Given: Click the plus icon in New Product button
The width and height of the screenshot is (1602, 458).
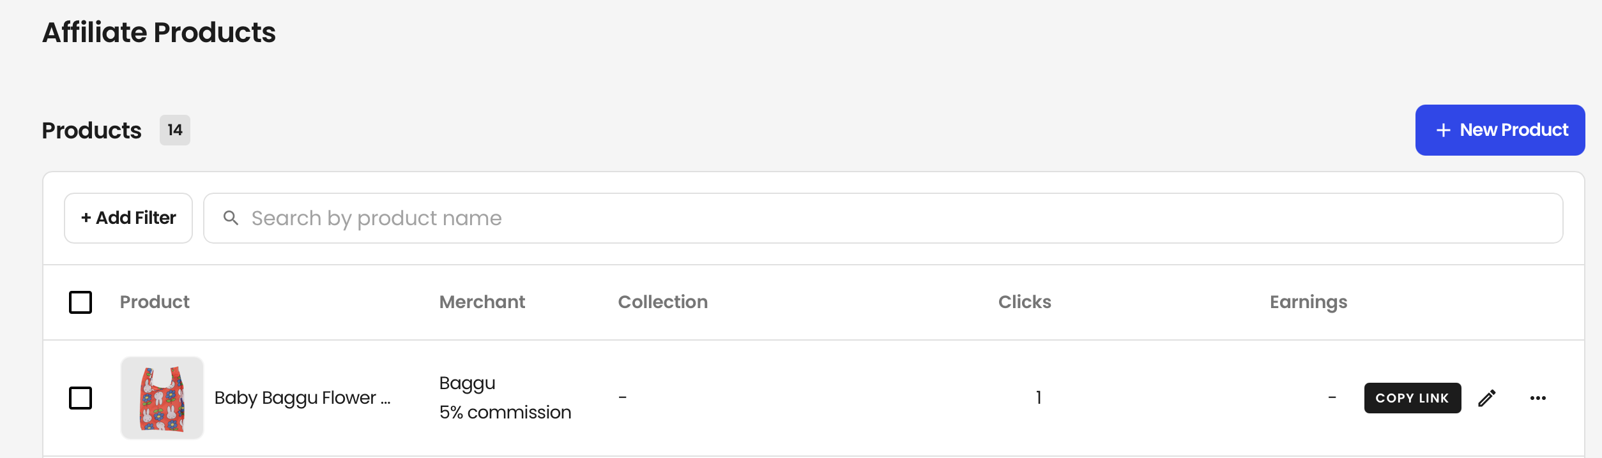Looking at the screenshot, I should point(1443,130).
